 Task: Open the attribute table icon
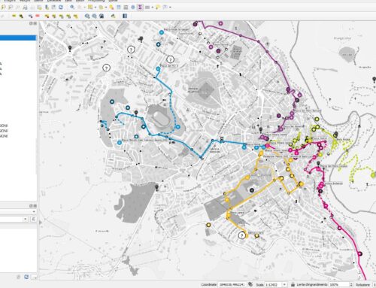119,8
